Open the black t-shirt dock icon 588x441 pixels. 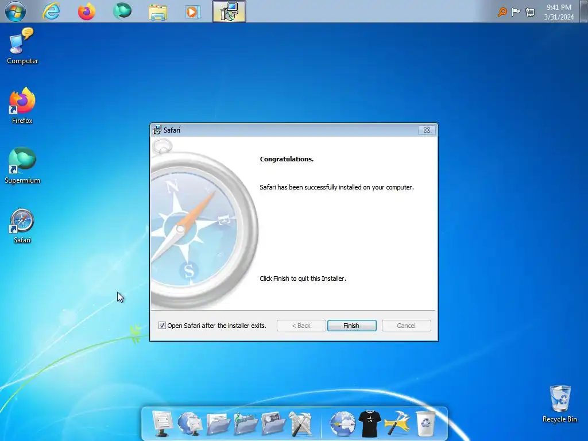point(370,424)
